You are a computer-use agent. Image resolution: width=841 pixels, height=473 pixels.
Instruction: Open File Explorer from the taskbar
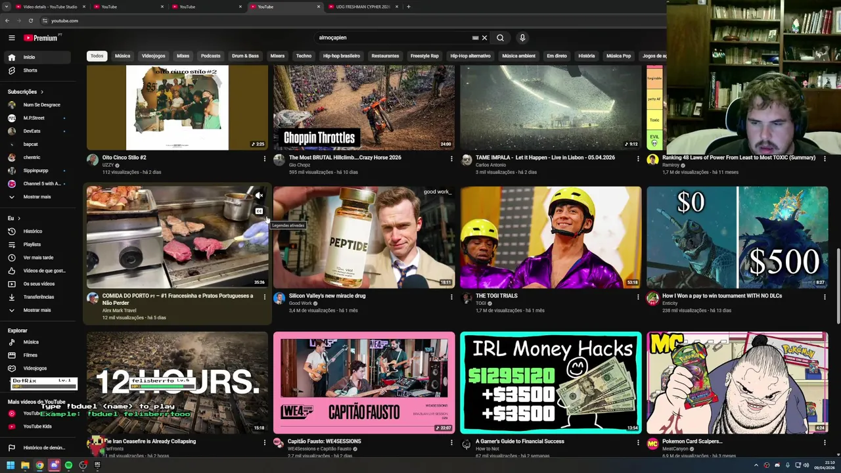pos(25,465)
